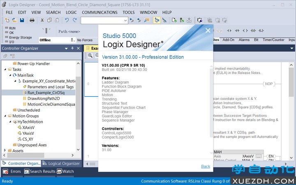This screenshot has height=185, width=296.
Task: Open the LOGIC menu
Action: click(71, 12)
